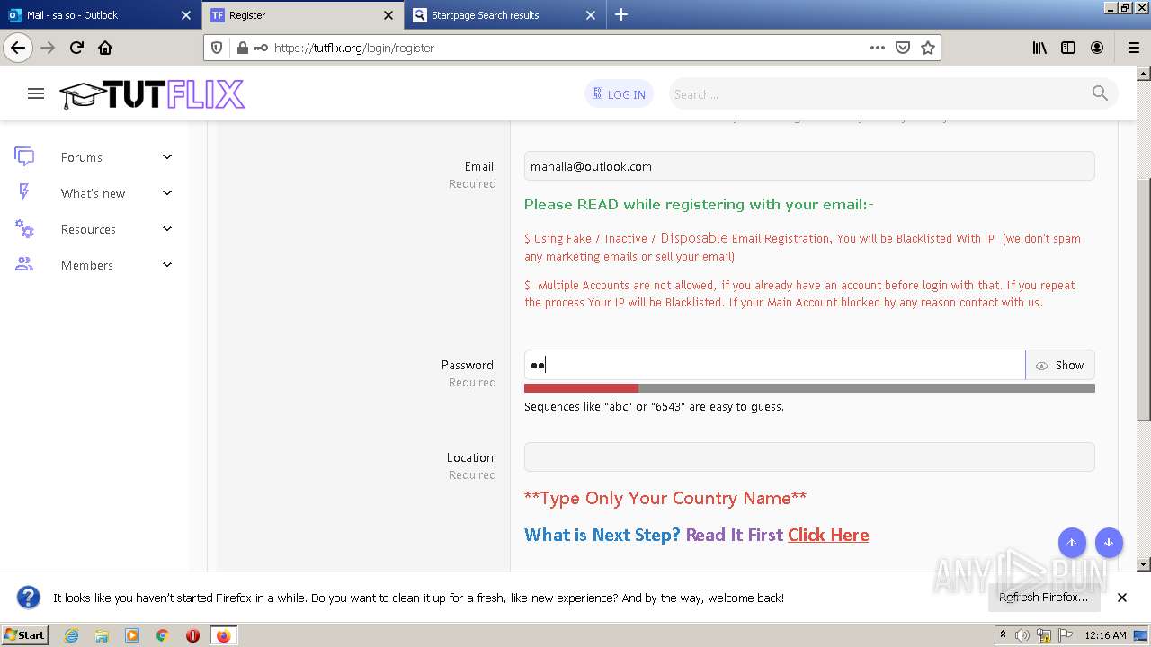Click the taskbar clock showing 12:16 AM
Viewport: 1151px width, 647px height.
[1105, 635]
